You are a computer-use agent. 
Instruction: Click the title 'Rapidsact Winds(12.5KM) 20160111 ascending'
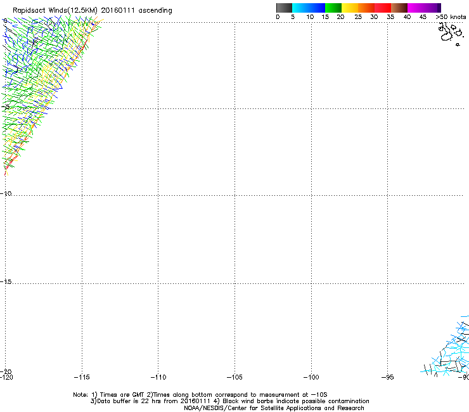(93, 11)
